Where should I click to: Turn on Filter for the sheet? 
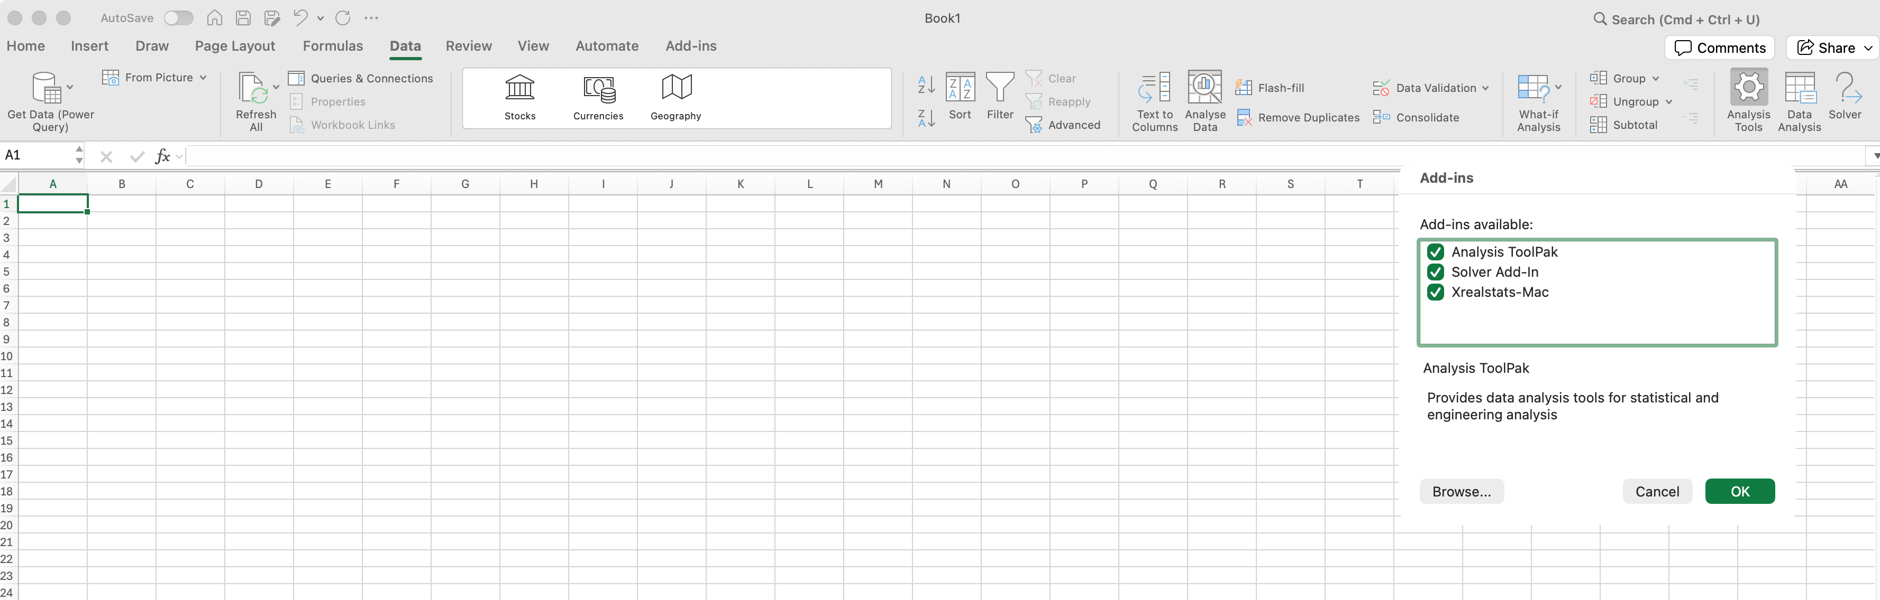pos(1000,96)
